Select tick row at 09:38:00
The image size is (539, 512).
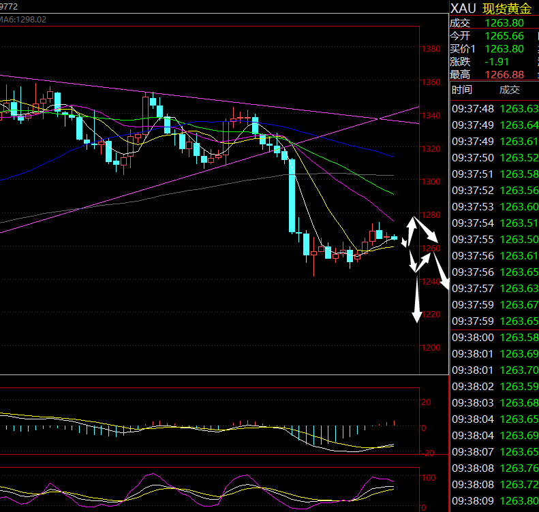(494, 338)
